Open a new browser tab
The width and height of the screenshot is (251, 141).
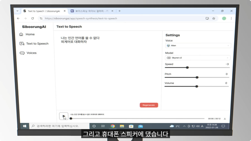tap(119, 11)
